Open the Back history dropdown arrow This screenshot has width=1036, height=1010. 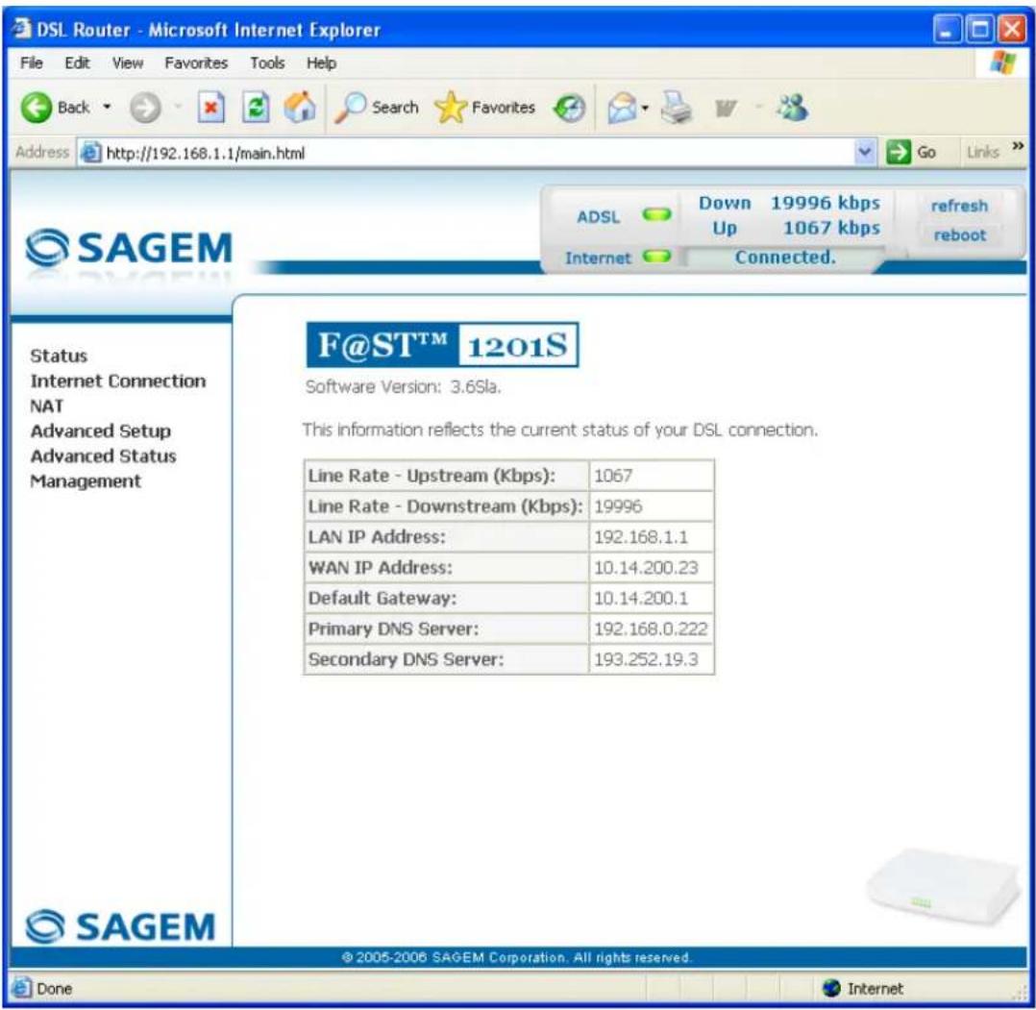(107, 107)
